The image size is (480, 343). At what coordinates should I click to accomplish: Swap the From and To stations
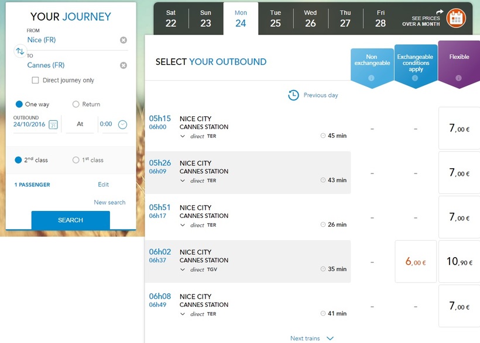[20, 51]
